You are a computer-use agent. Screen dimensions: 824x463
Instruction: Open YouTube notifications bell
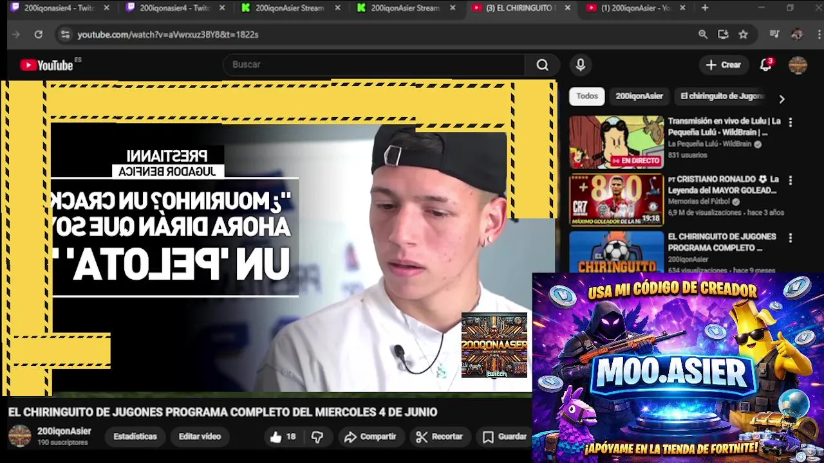(765, 65)
